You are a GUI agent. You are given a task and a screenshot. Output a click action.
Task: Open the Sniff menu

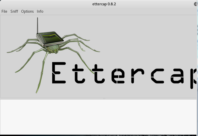[14, 11]
